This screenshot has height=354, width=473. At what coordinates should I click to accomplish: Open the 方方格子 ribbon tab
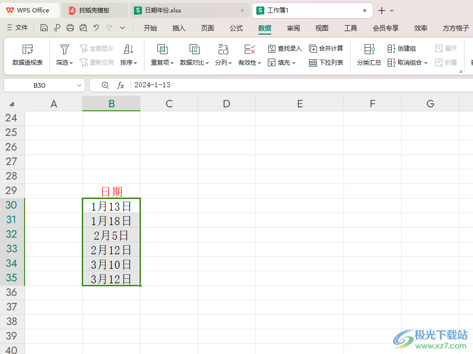tap(455, 28)
